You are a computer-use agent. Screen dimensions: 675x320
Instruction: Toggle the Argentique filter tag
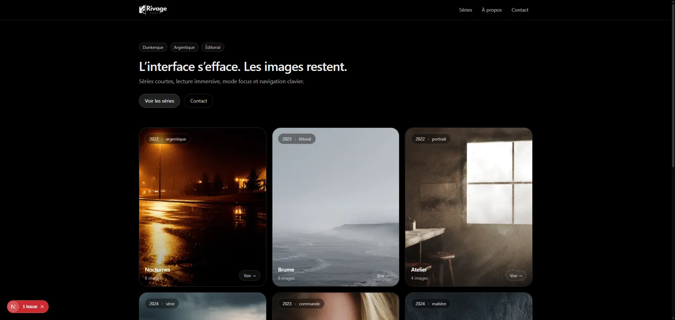point(184,47)
